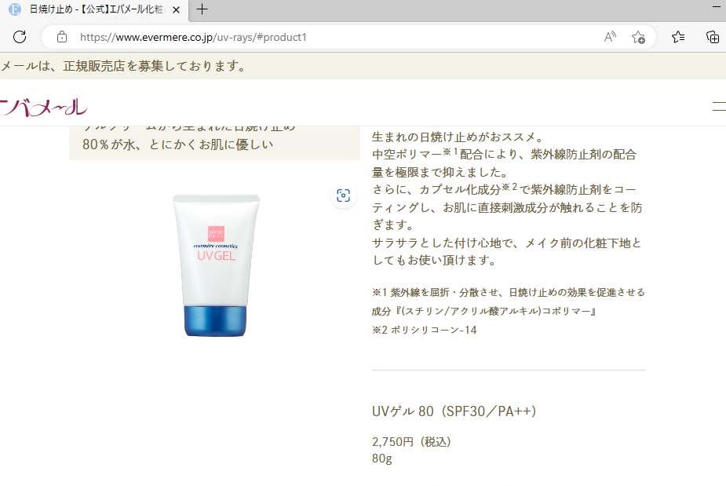Click product title UVゲル 80（SPF30／PA++）
This screenshot has height=486, width=726.
coord(454,411)
